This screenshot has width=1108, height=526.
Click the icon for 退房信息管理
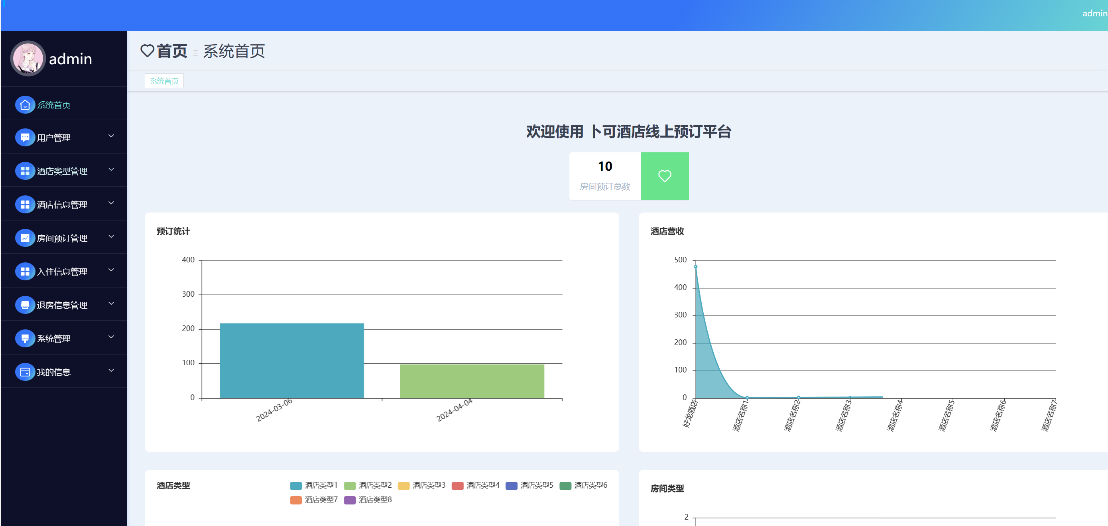tap(25, 305)
